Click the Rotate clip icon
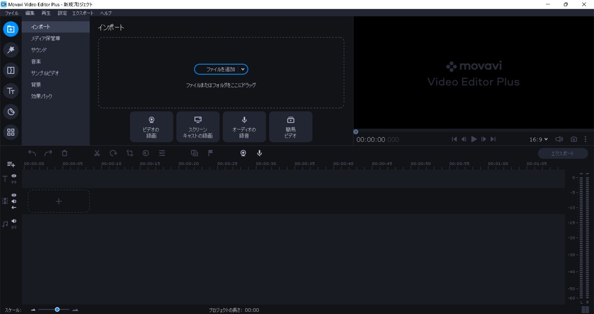 (113, 153)
